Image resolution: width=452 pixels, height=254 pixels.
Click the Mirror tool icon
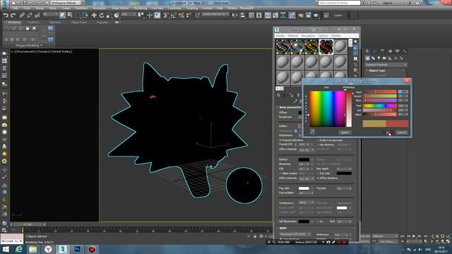(235, 16)
